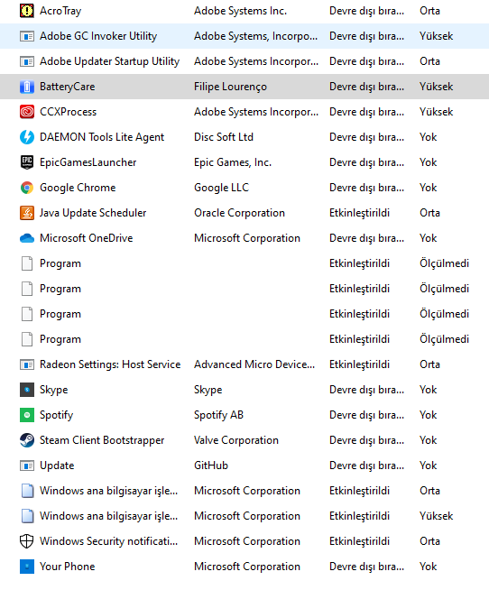This screenshot has height=590, width=489.
Task: Click publisher Spotify AB
Action: tap(218, 415)
